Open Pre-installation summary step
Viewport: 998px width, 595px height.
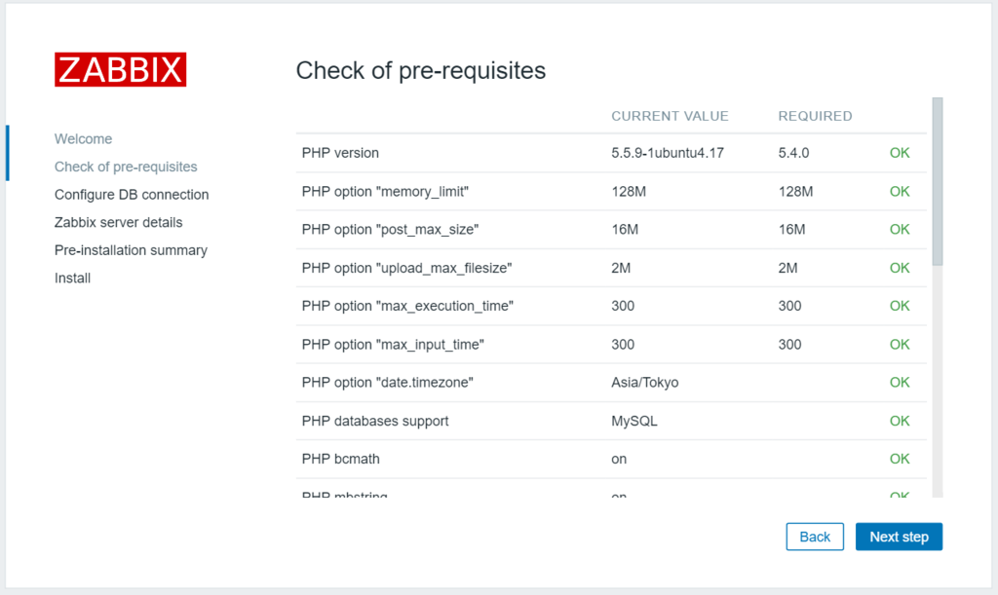click(131, 250)
